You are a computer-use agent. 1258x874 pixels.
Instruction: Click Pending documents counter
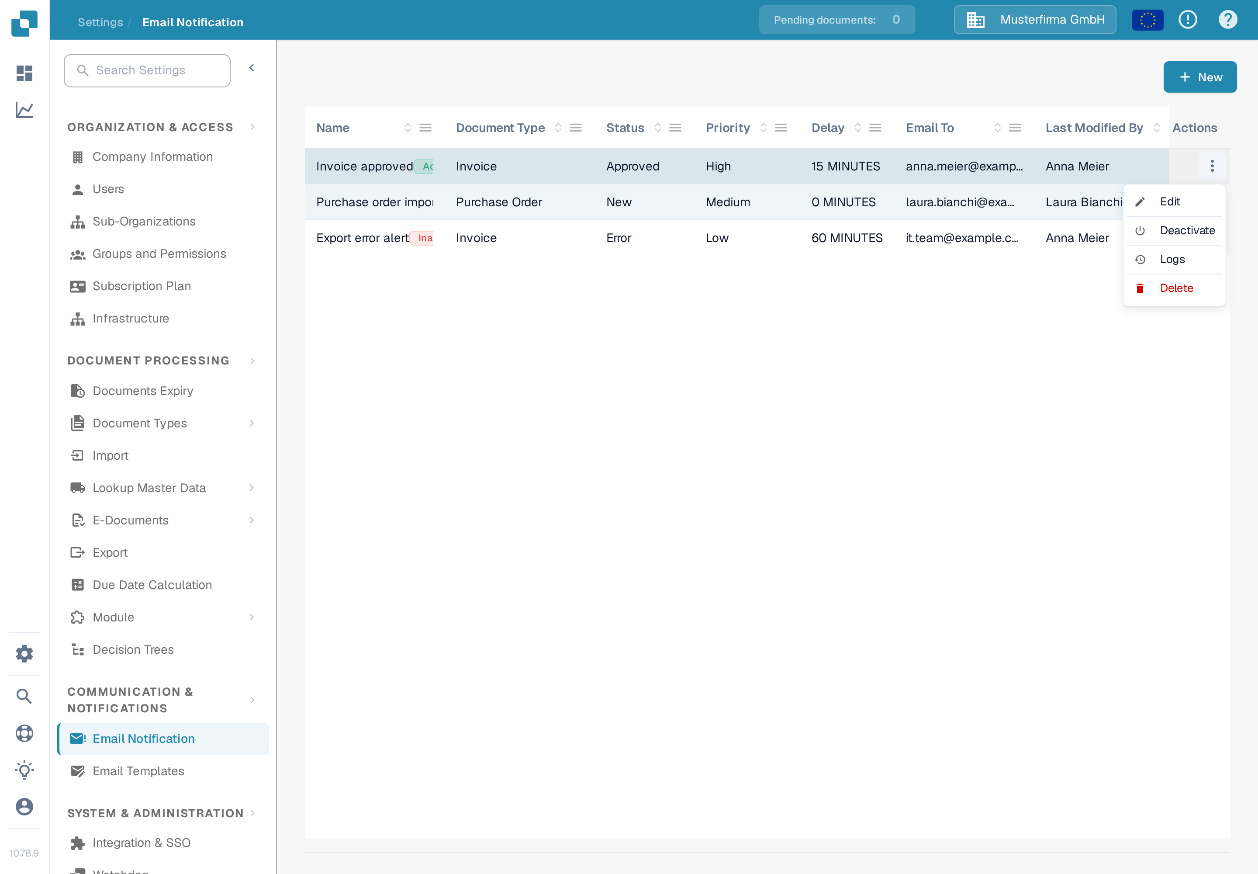tap(836, 20)
